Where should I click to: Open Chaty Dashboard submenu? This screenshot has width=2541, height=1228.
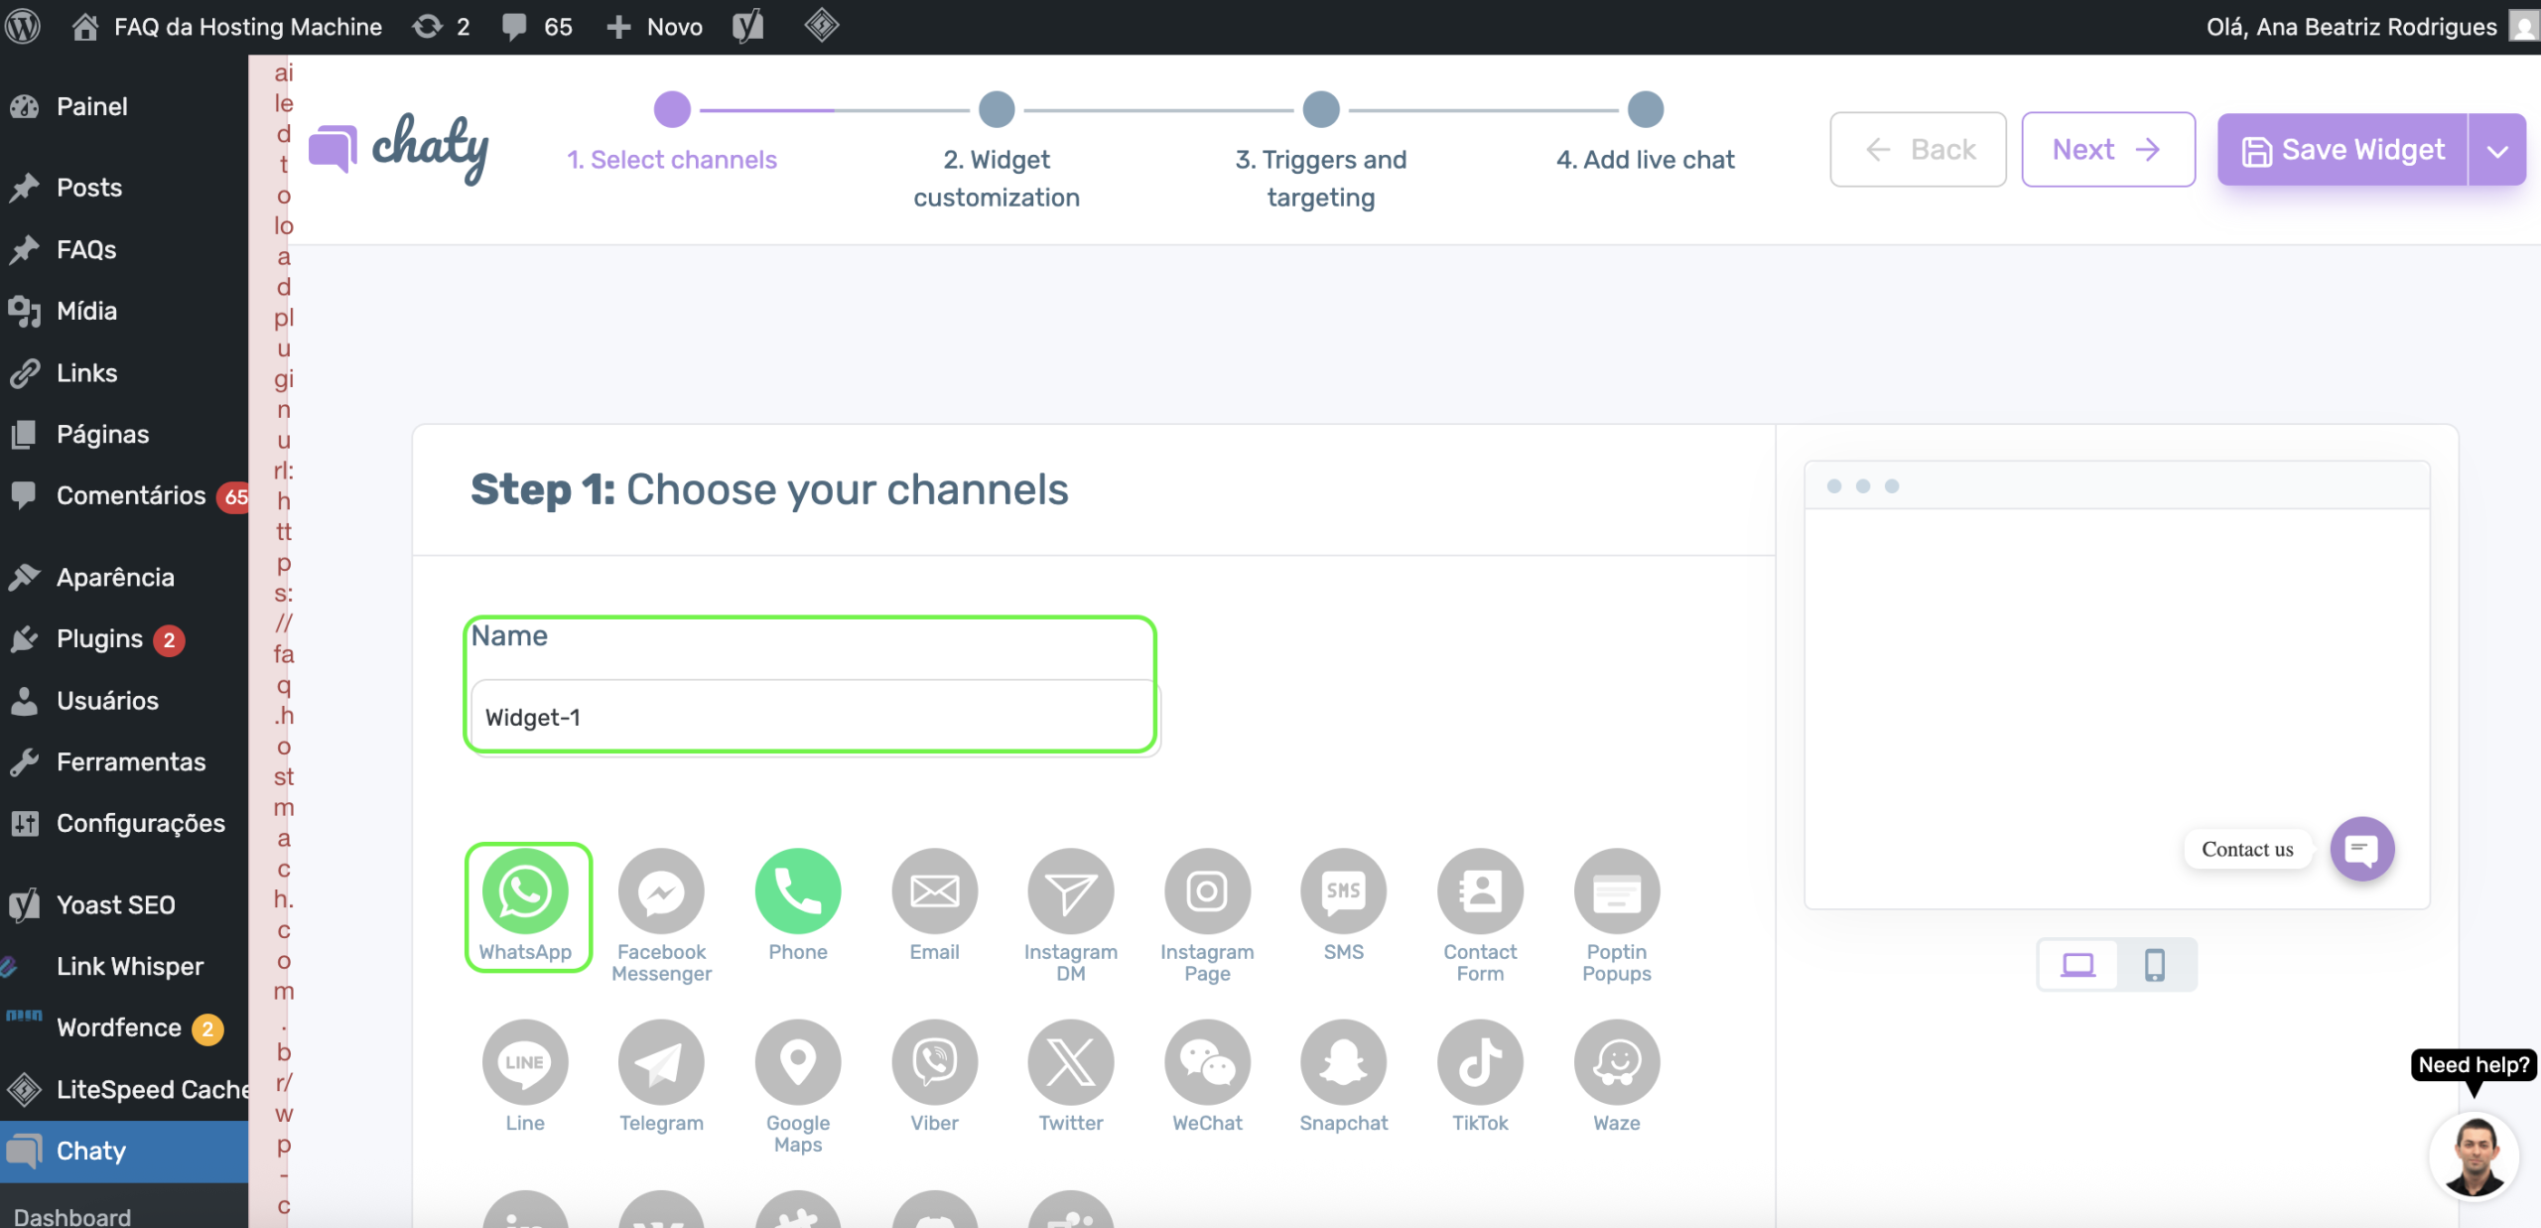pos(72,1216)
